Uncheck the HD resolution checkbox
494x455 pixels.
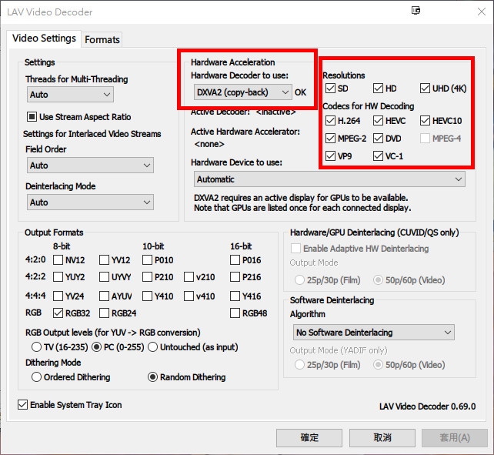pyautogui.click(x=378, y=89)
